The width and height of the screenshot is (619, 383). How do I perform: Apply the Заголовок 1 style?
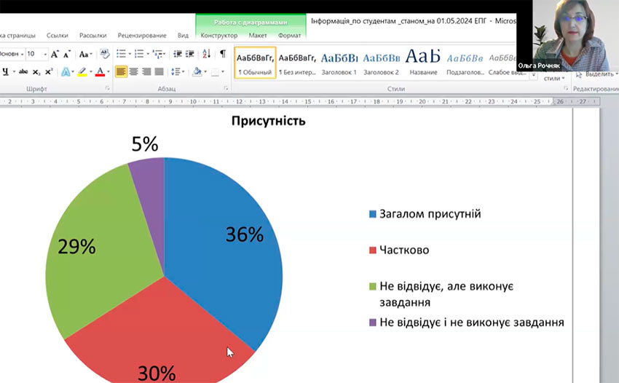pyautogui.click(x=339, y=61)
